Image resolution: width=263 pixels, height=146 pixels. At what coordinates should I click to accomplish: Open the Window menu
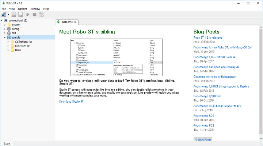[x=35, y=9]
